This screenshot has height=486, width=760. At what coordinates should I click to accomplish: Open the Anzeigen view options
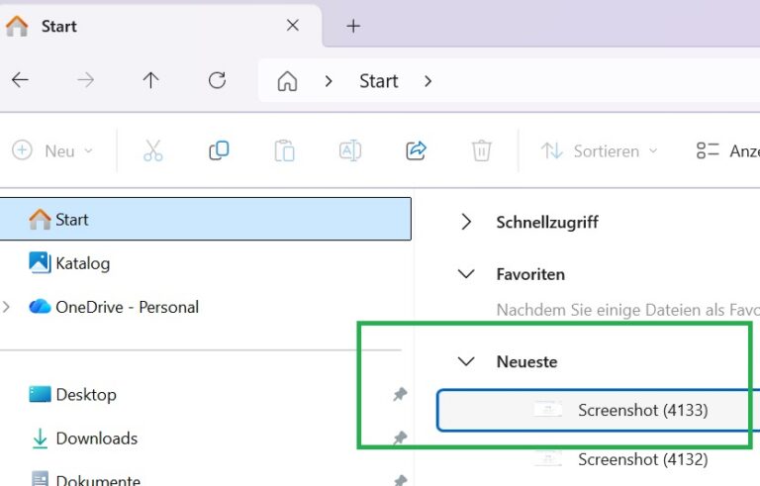727,150
